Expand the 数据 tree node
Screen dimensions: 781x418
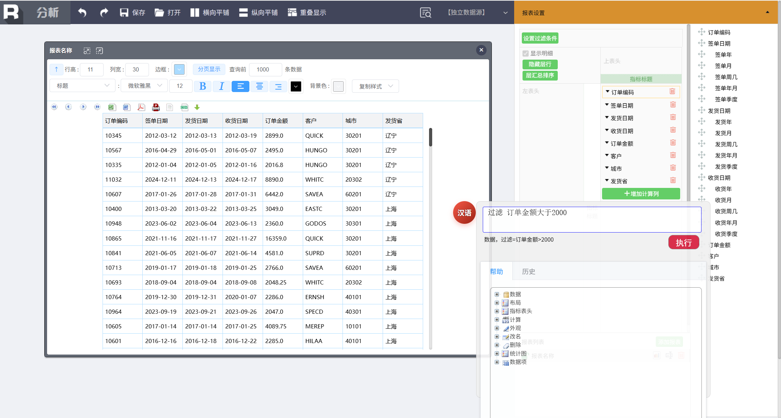(x=497, y=294)
